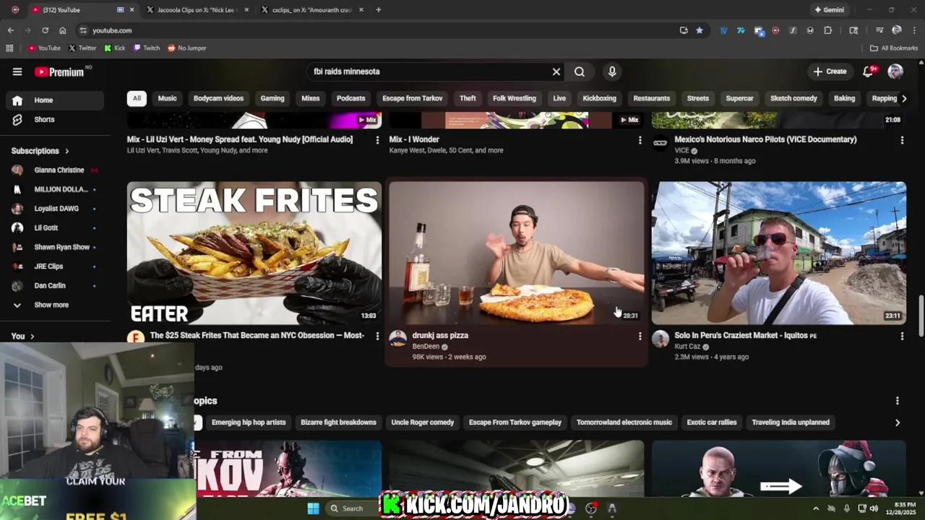Select the All filter chip
This screenshot has width=925, height=520.
coord(137,98)
